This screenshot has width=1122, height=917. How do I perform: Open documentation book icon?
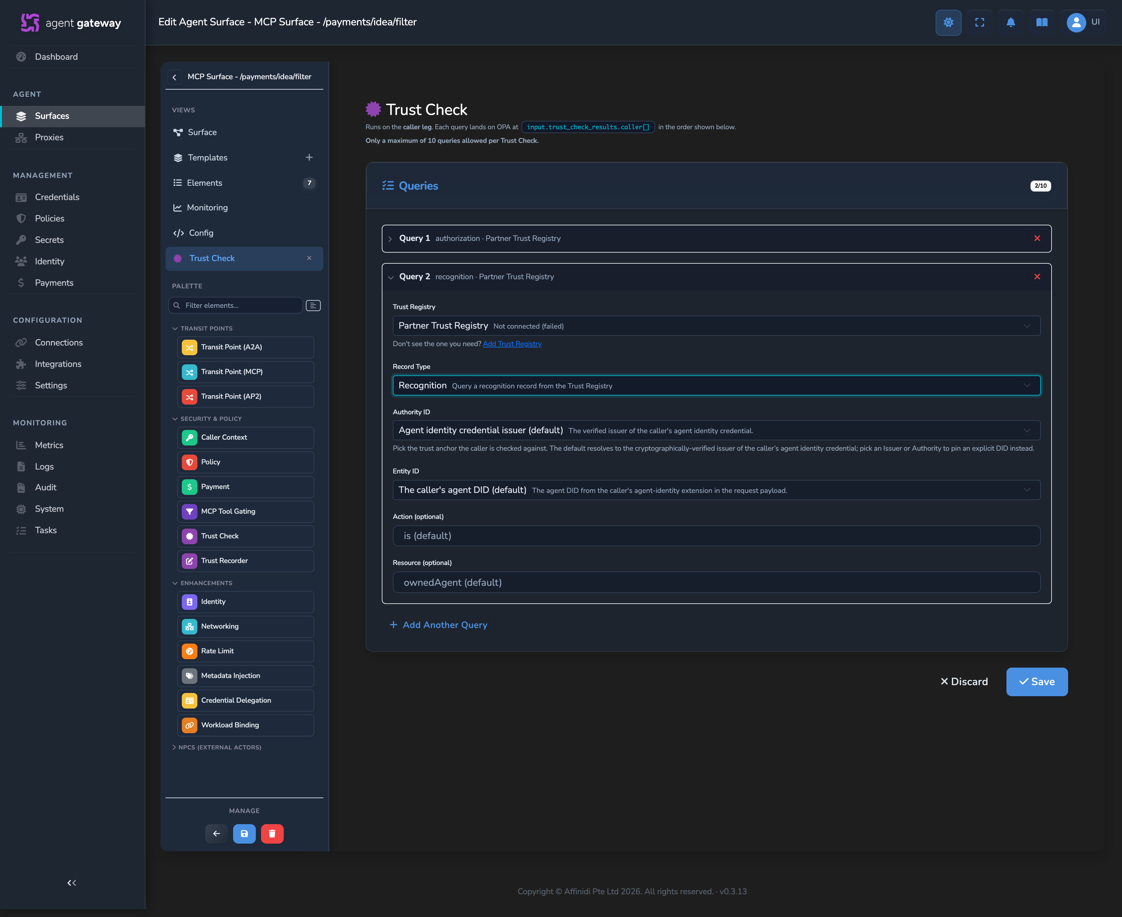(1041, 22)
